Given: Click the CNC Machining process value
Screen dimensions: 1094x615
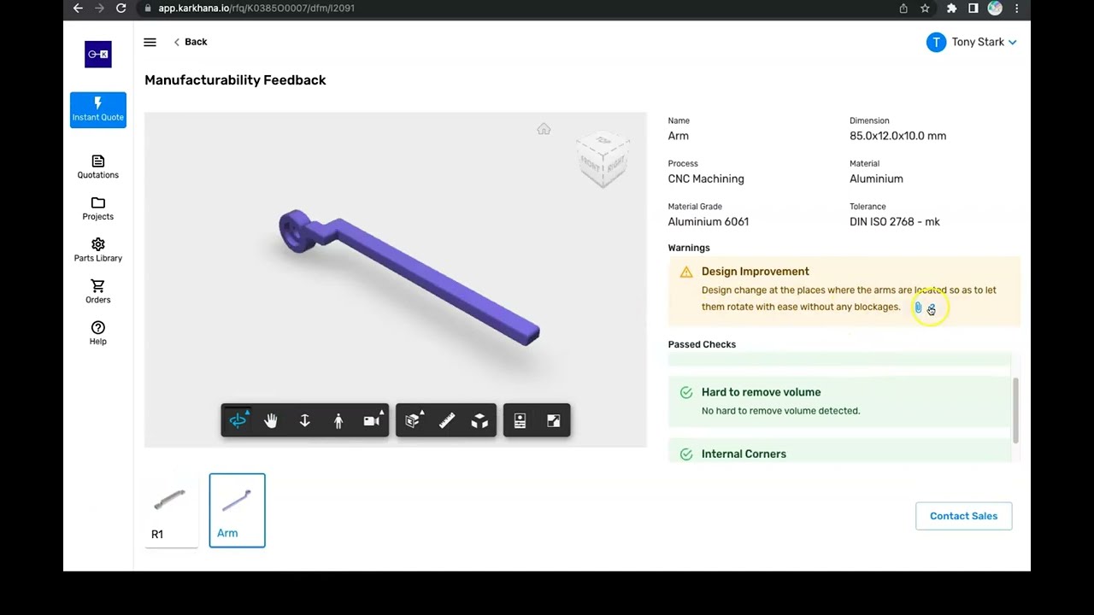Looking at the screenshot, I should (x=706, y=179).
